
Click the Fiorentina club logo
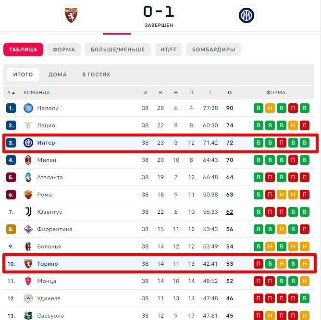pos(28,229)
